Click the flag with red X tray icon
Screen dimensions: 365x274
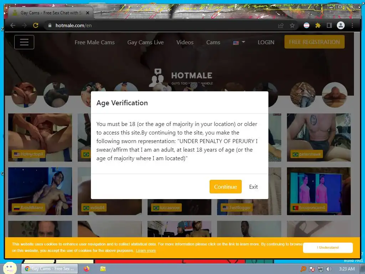coord(312,269)
